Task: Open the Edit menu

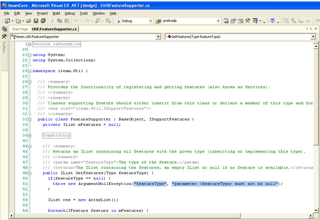Action: click(17, 13)
